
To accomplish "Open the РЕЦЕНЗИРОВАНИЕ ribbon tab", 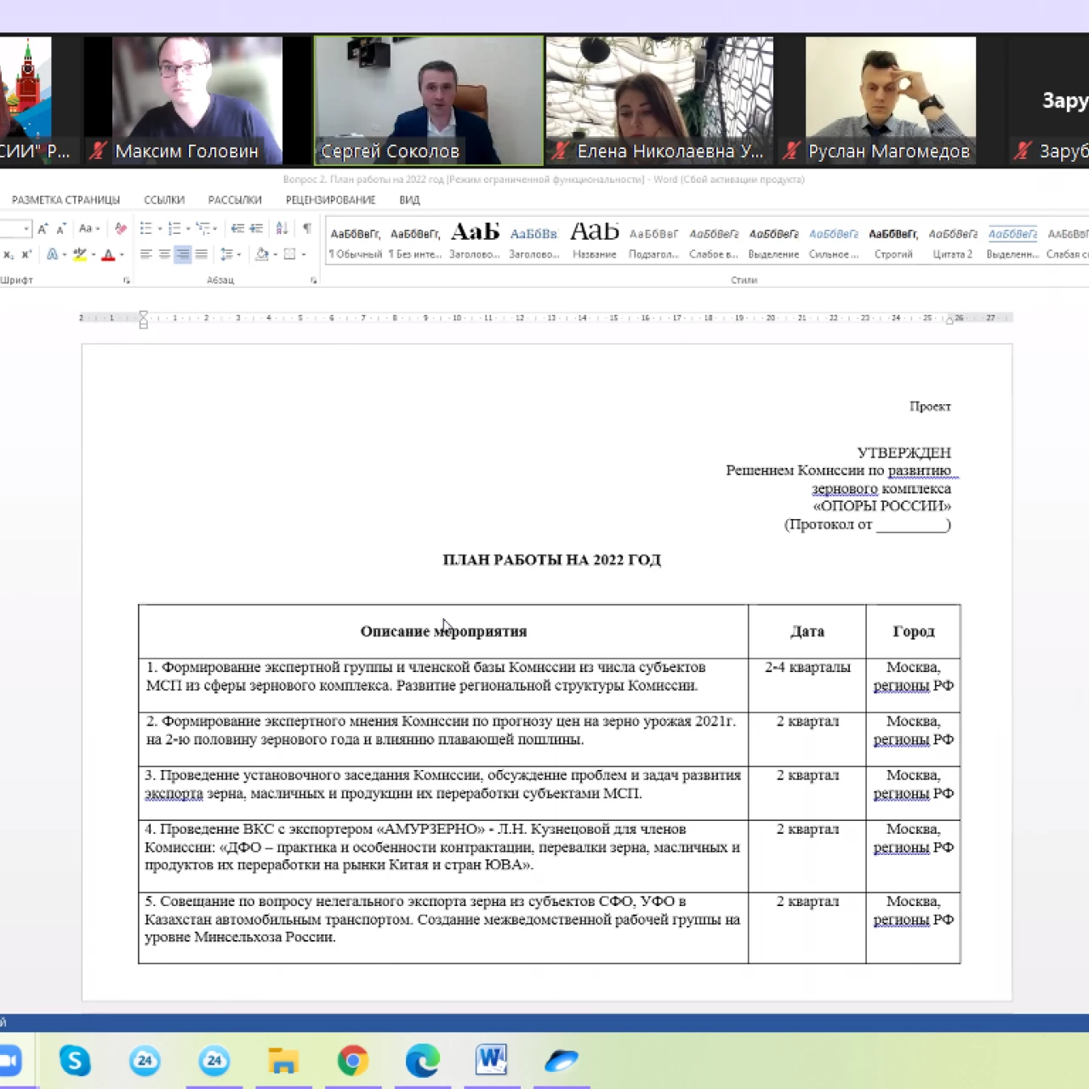I will (330, 200).
